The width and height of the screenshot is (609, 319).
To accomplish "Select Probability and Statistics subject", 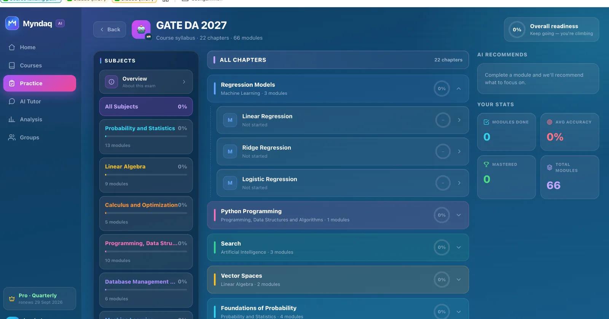I will point(146,137).
